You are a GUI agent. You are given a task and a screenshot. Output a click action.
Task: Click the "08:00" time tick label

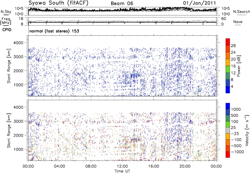point(91,166)
